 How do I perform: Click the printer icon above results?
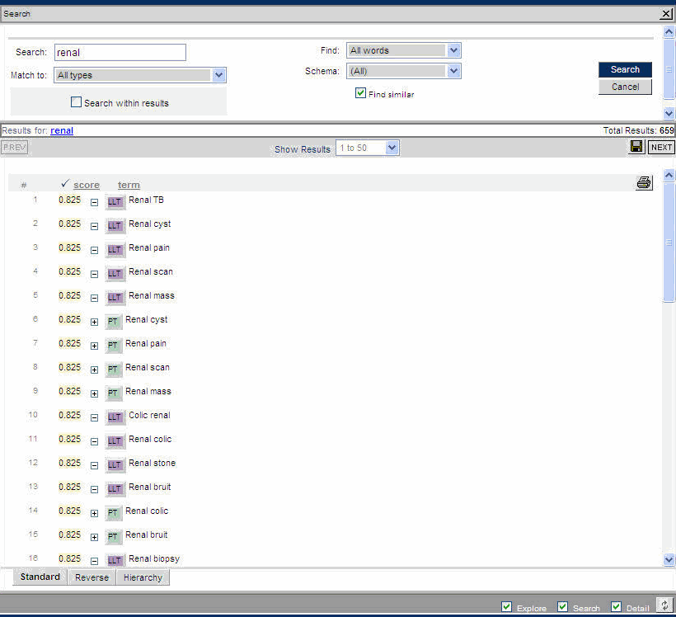click(644, 183)
